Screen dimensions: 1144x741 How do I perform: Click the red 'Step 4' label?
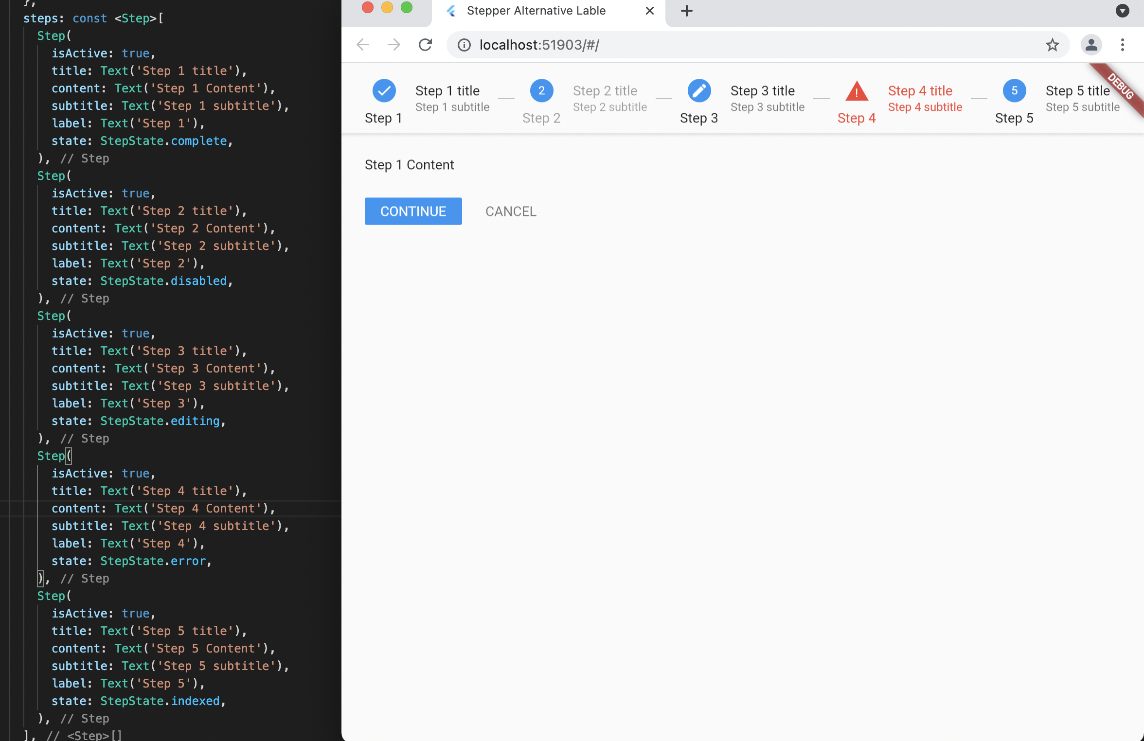point(856,118)
